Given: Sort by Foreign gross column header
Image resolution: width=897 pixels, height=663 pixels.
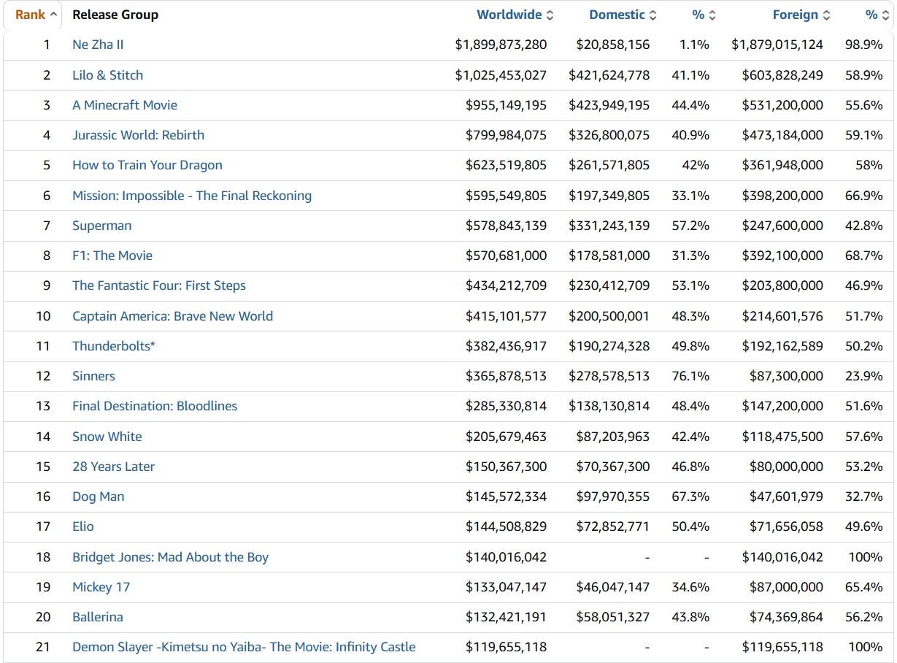Looking at the screenshot, I should coord(801,15).
